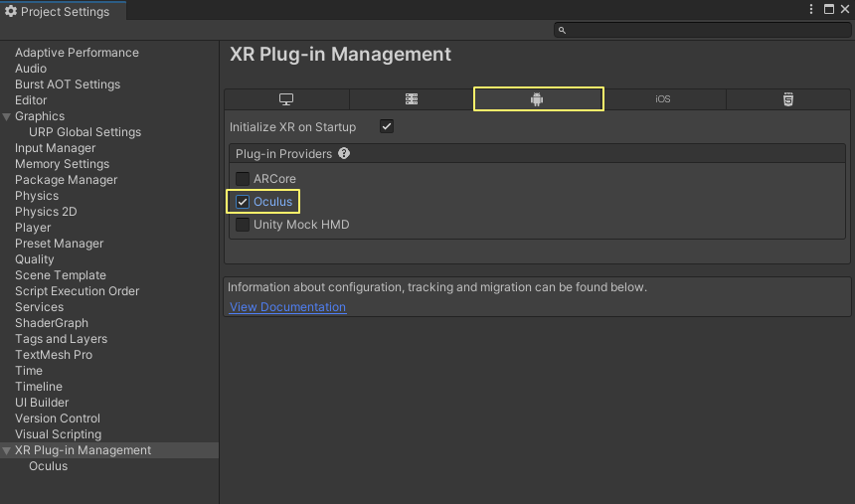Select Services settings
Viewport: 855px width, 504px height.
tap(39, 307)
